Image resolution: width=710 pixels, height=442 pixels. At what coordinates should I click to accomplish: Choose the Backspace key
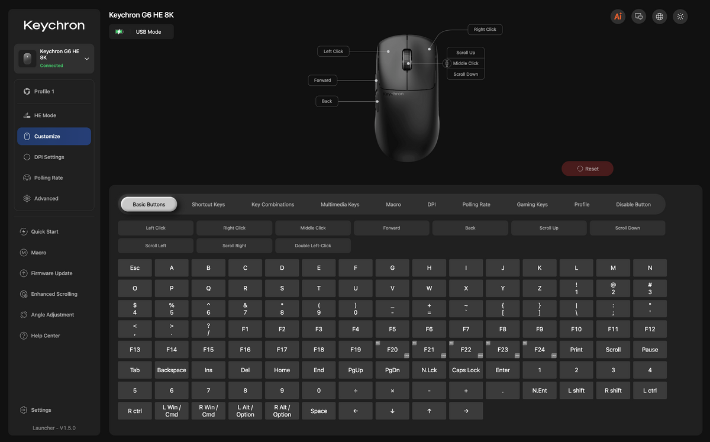click(x=172, y=370)
